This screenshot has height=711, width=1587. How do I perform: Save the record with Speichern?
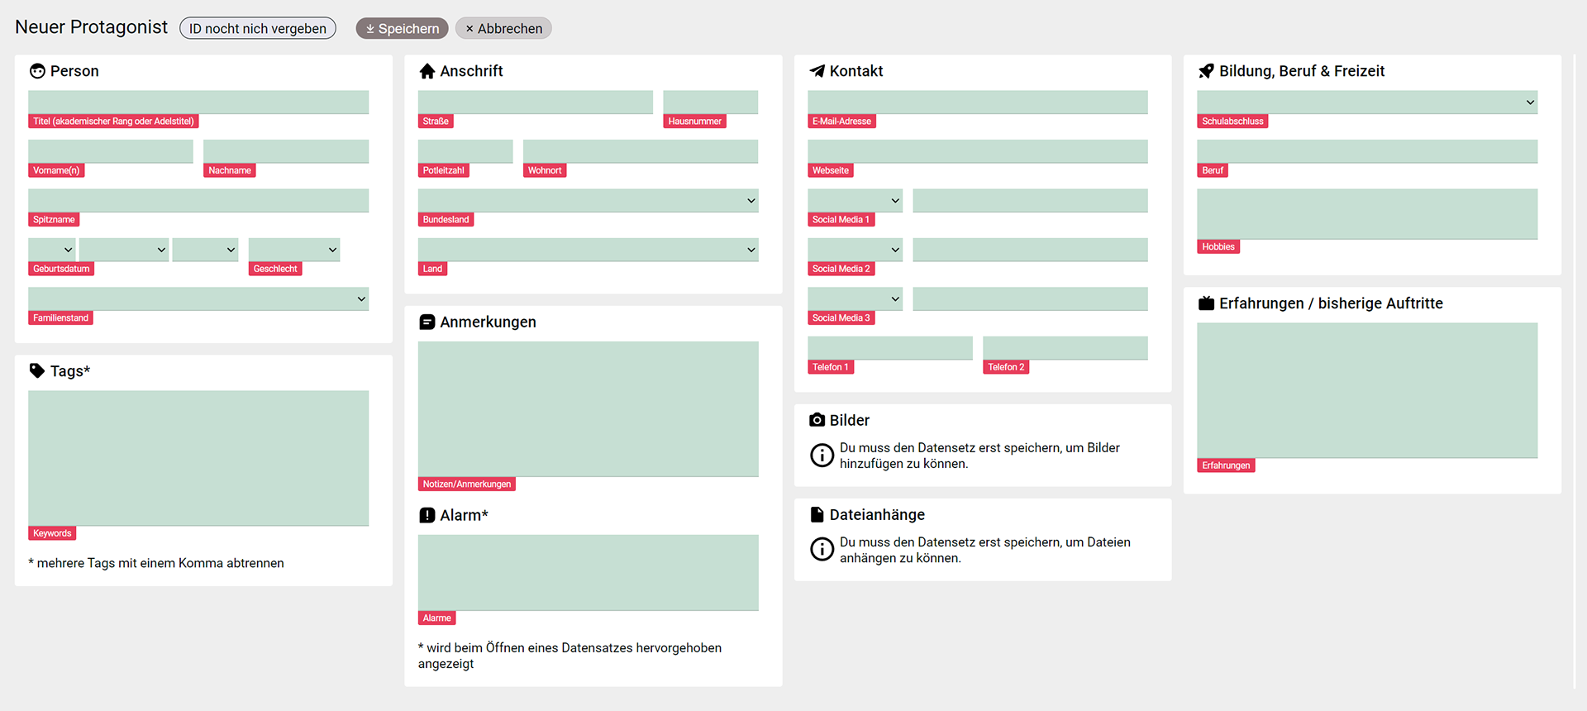[x=403, y=28]
